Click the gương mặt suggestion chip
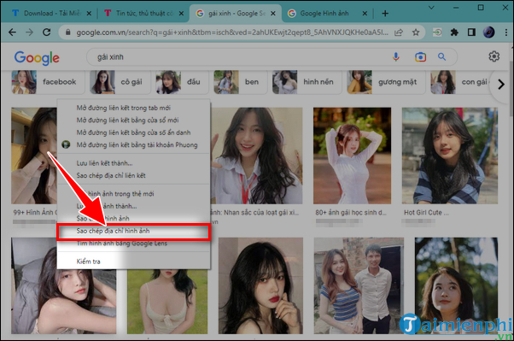514x341 pixels. (x=386, y=82)
